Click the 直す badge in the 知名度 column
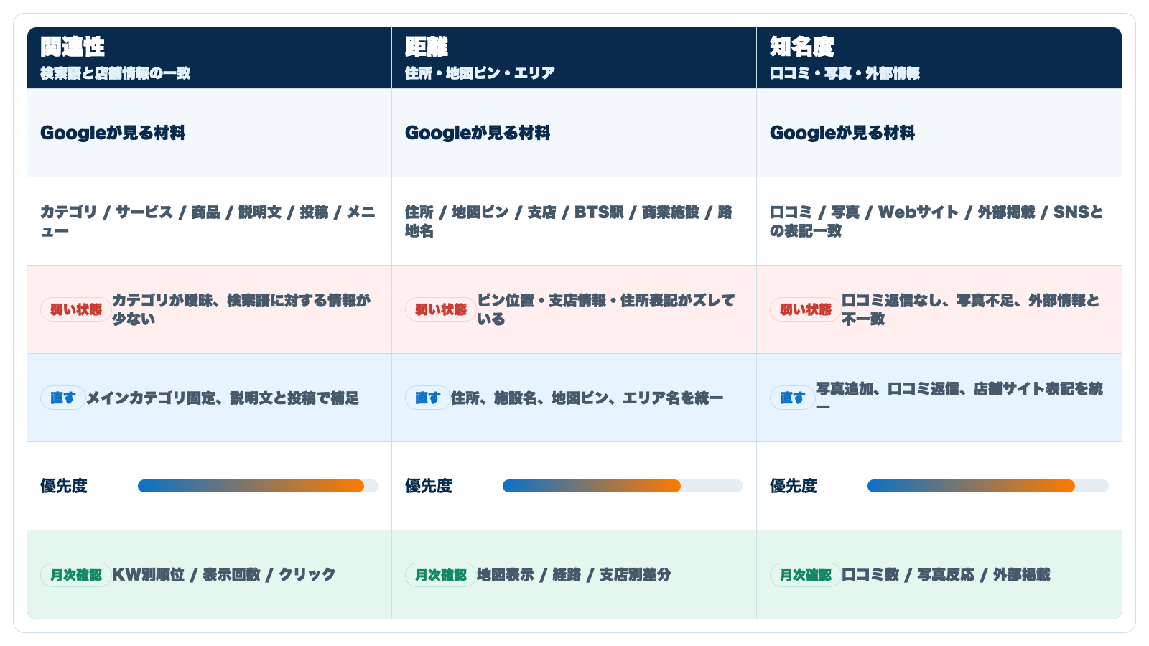1149x646 pixels. 792,398
